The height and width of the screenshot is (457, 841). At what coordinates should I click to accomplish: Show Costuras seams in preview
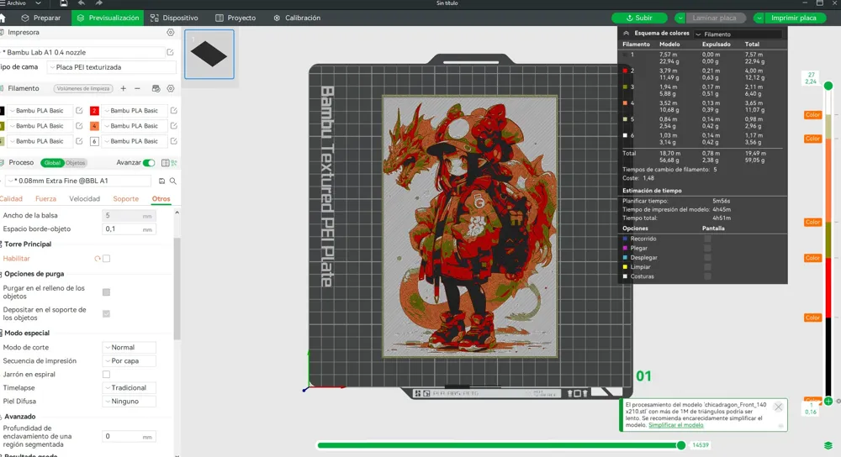pos(707,276)
